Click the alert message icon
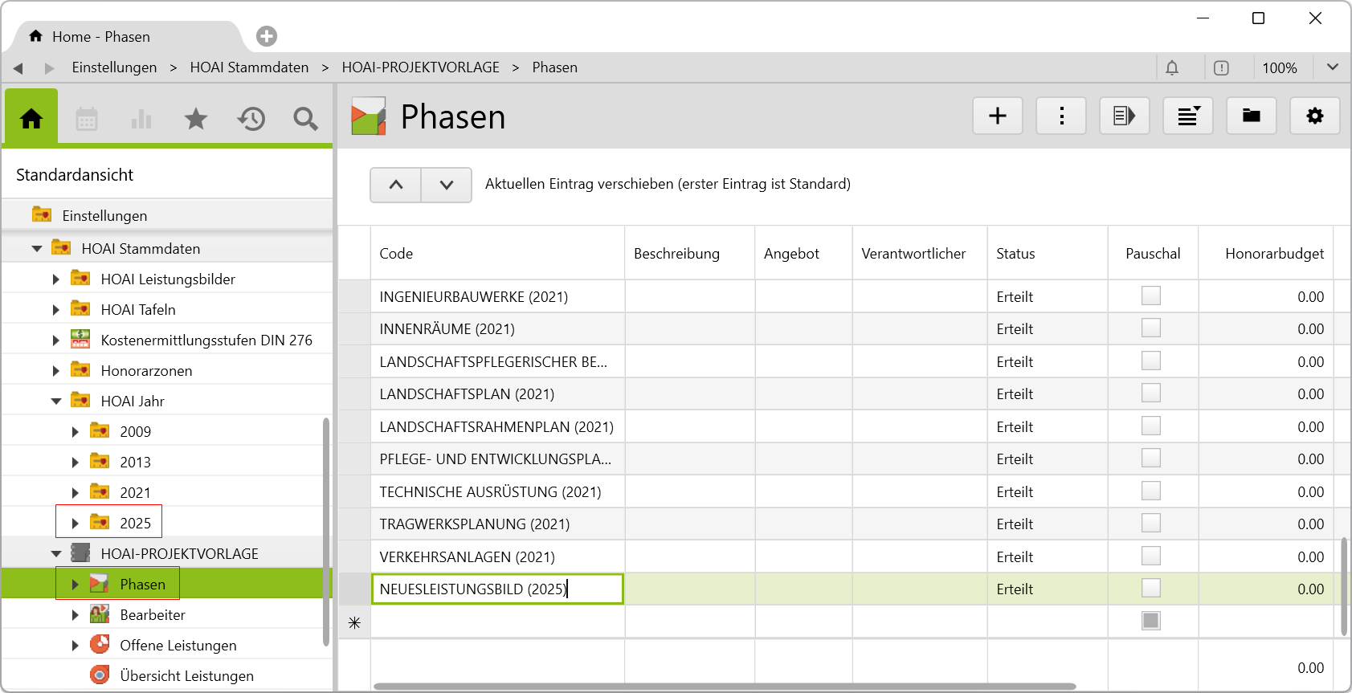The width and height of the screenshot is (1352, 693). point(1221,67)
